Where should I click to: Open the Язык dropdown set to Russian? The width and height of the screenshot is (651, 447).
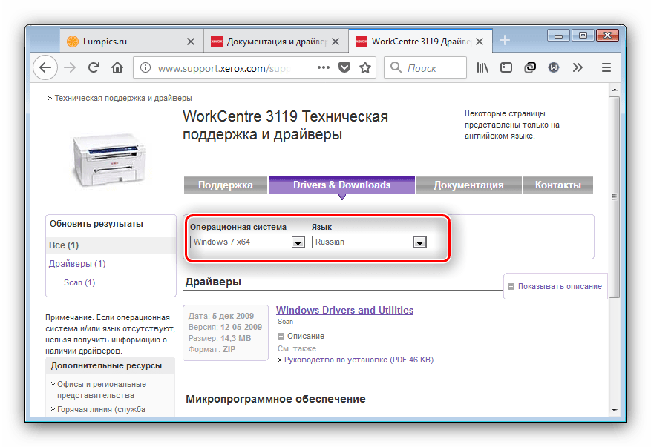point(419,242)
